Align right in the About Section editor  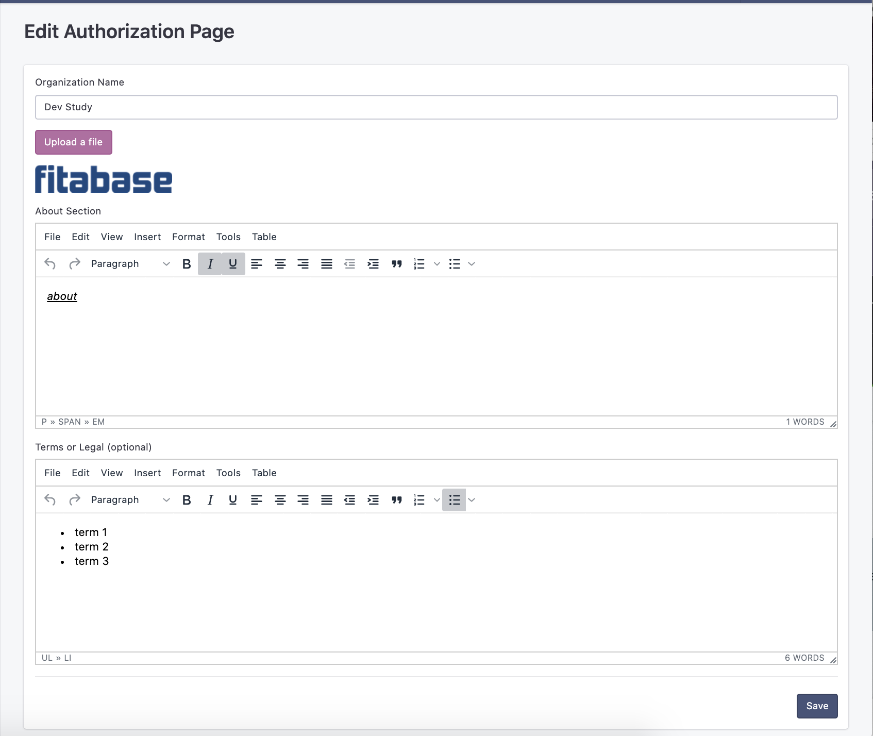[x=303, y=264]
